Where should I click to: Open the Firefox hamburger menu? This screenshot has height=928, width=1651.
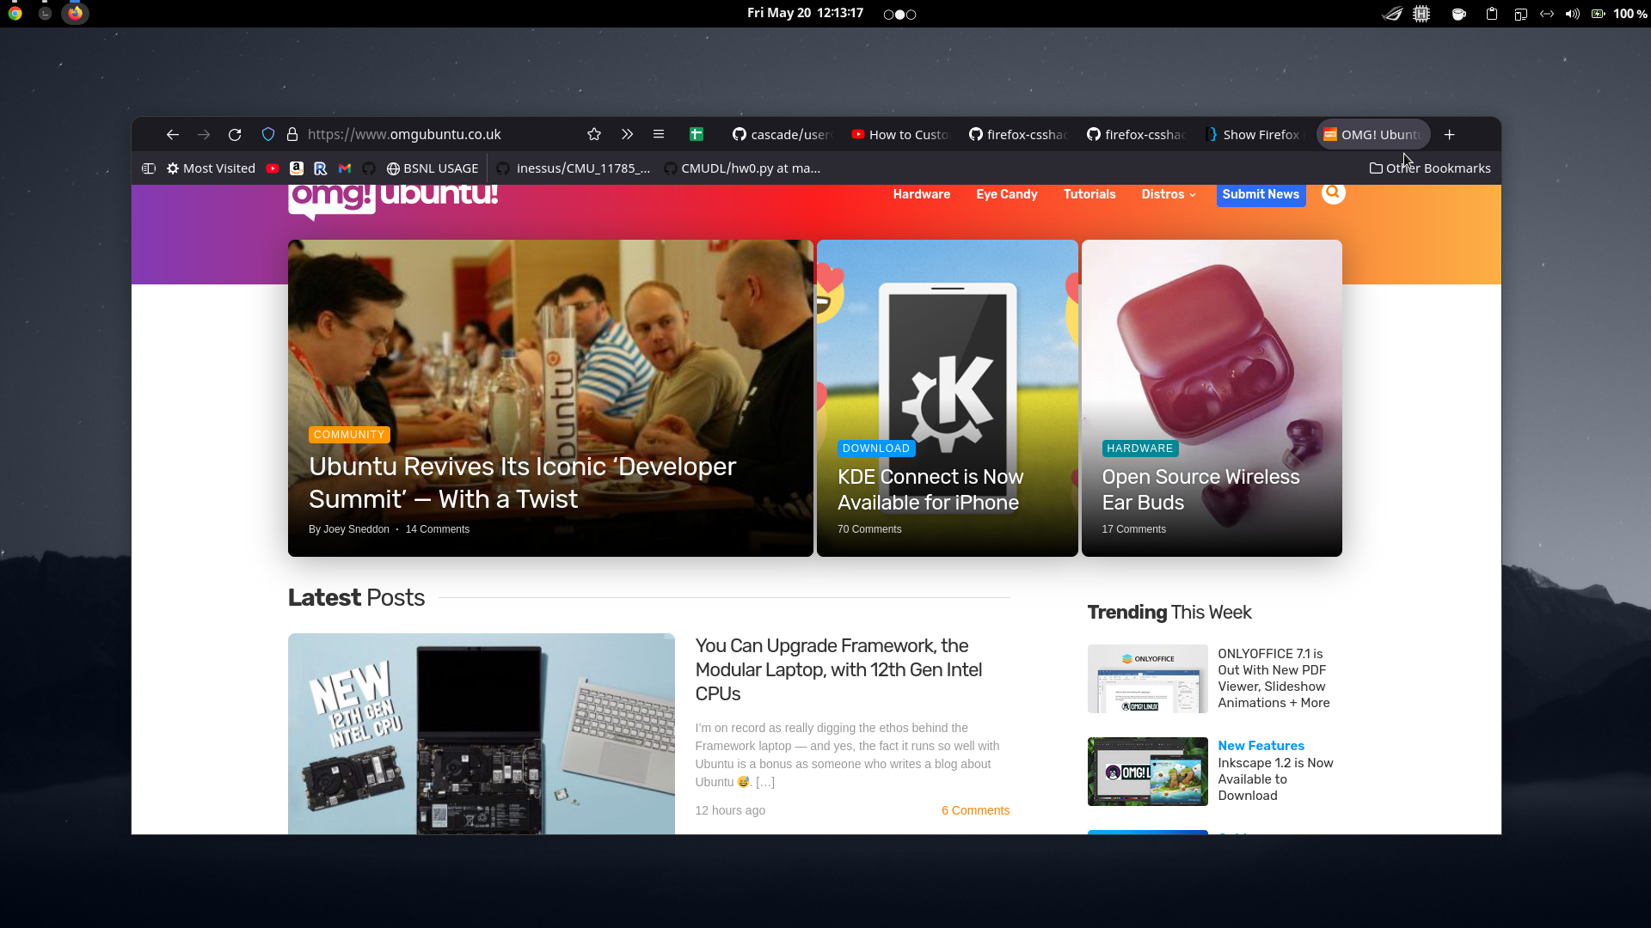click(x=659, y=134)
